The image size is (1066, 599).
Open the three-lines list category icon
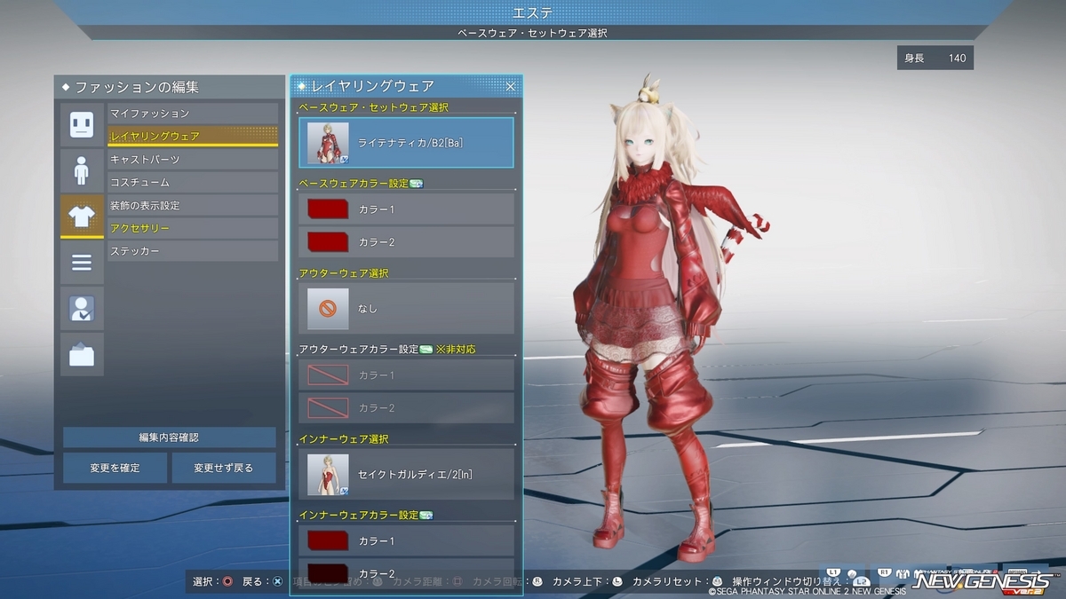click(x=82, y=263)
